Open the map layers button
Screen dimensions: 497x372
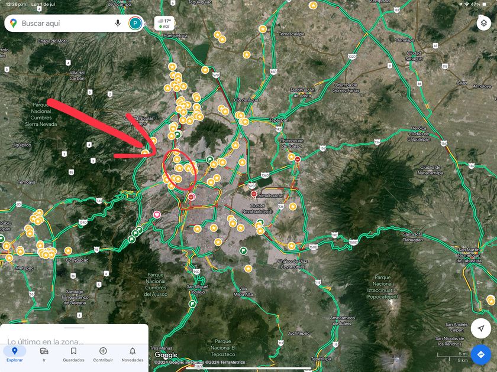pos(484,23)
